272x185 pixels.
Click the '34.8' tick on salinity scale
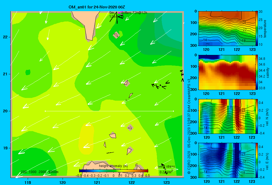click(x=262, y=59)
